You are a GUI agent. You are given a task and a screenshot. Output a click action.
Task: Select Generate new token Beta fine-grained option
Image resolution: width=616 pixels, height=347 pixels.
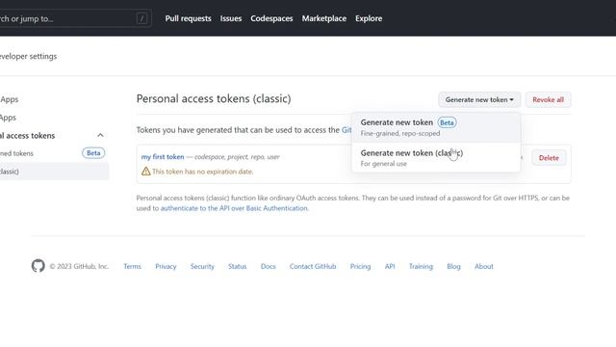pos(436,127)
